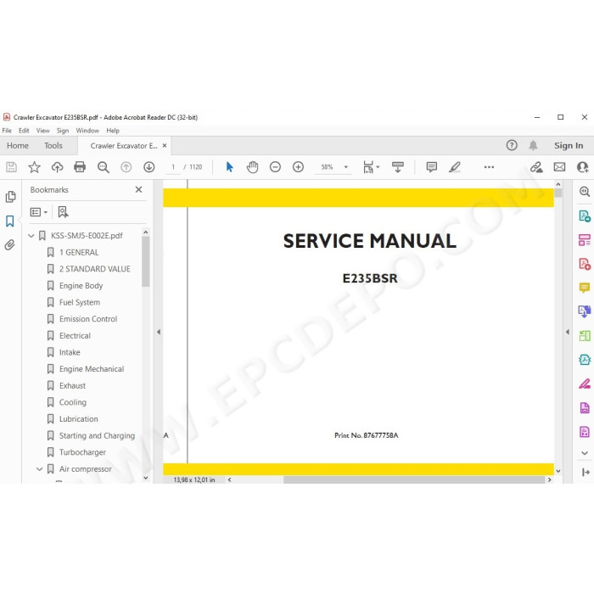Open Comment tool in right pane

[585, 288]
